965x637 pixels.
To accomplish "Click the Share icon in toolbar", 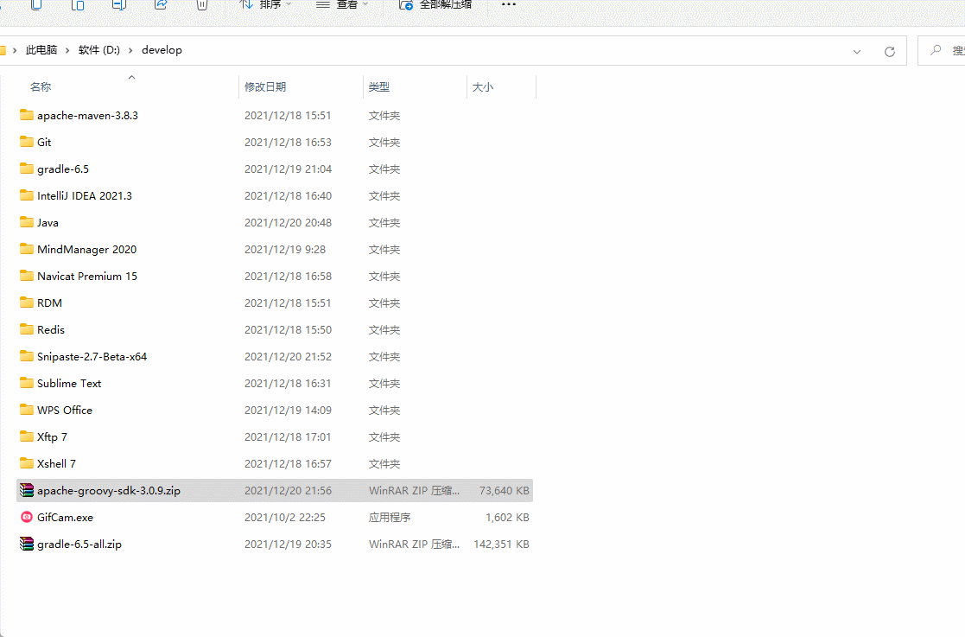I will pos(161,4).
